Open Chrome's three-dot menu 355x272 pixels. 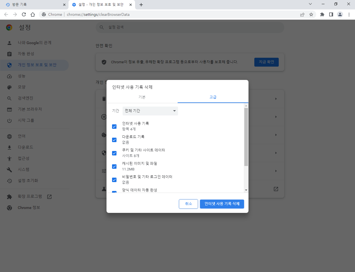(x=349, y=14)
